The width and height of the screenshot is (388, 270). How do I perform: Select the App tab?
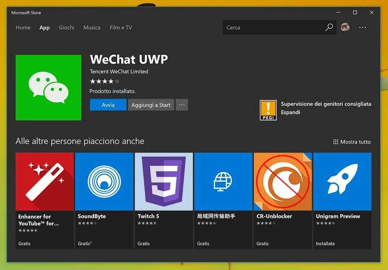[x=45, y=28]
